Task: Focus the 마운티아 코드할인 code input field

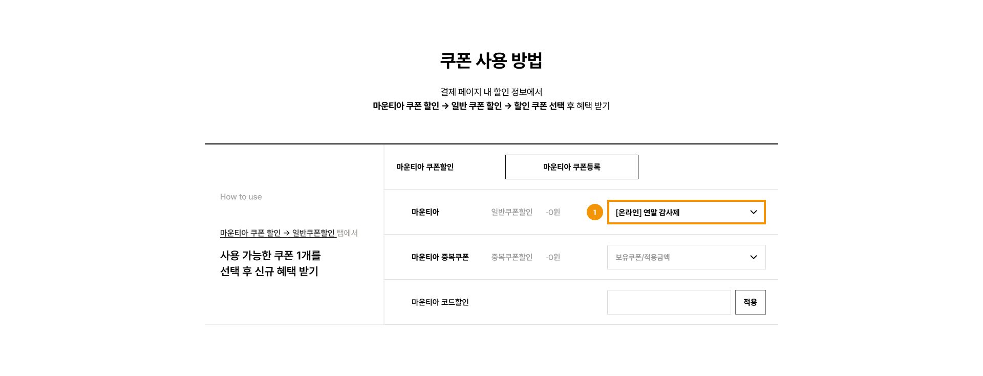Action: (669, 302)
